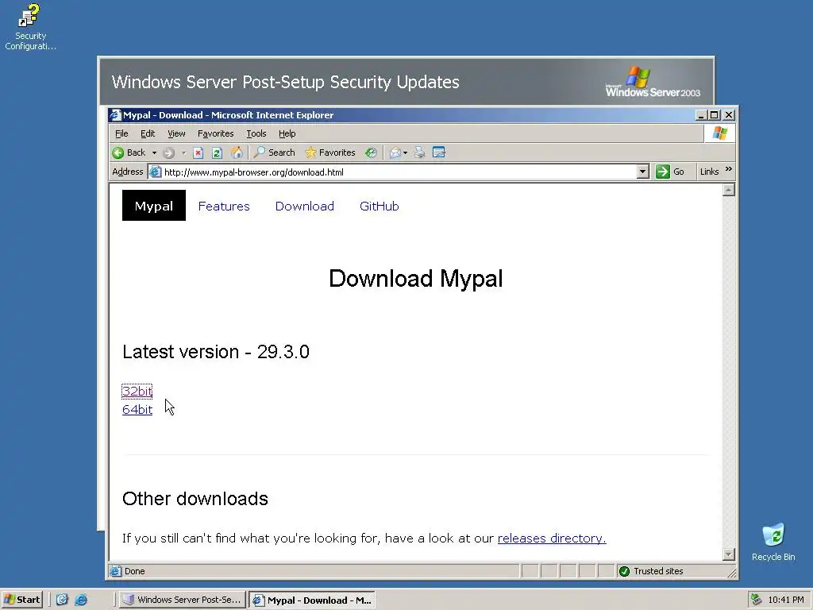Click the Mail envelope toolbar icon

tap(395, 152)
